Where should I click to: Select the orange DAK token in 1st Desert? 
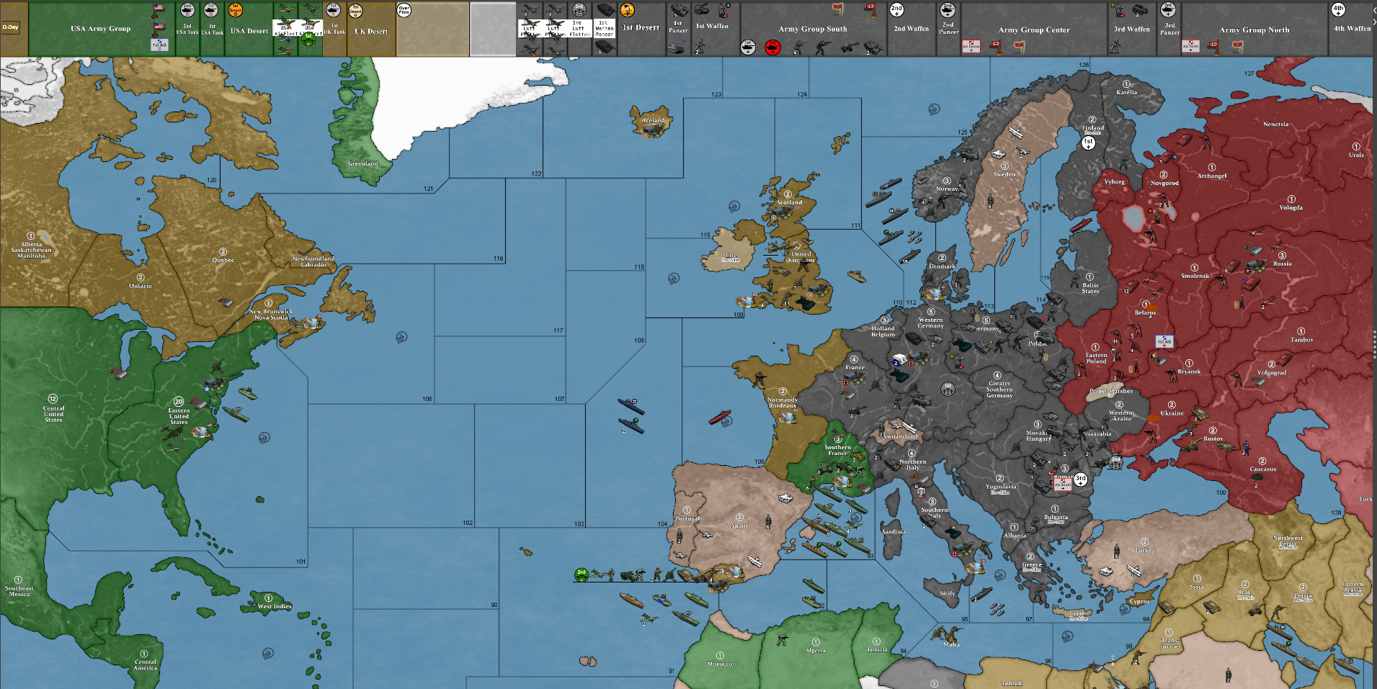(x=627, y=10)
